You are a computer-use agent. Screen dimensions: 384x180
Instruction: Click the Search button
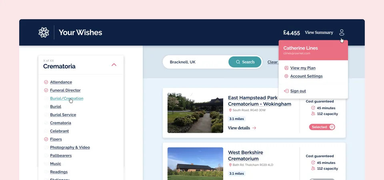click(245, 62)
